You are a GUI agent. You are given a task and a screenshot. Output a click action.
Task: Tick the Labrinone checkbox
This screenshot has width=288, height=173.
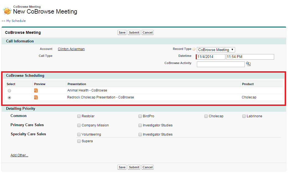pos(244,116)
